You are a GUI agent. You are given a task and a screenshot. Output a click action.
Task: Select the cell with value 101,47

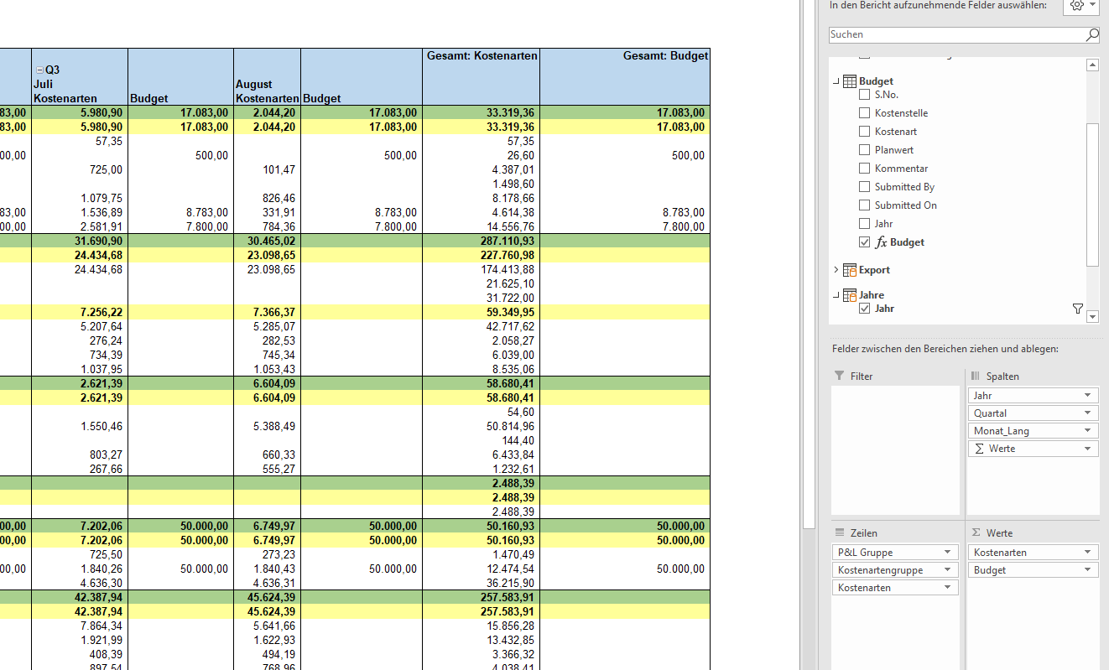pos(267,170)
